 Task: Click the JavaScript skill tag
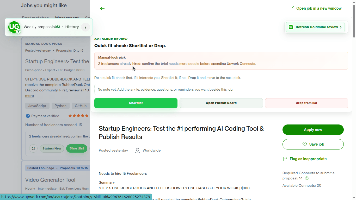pos(37,106)
